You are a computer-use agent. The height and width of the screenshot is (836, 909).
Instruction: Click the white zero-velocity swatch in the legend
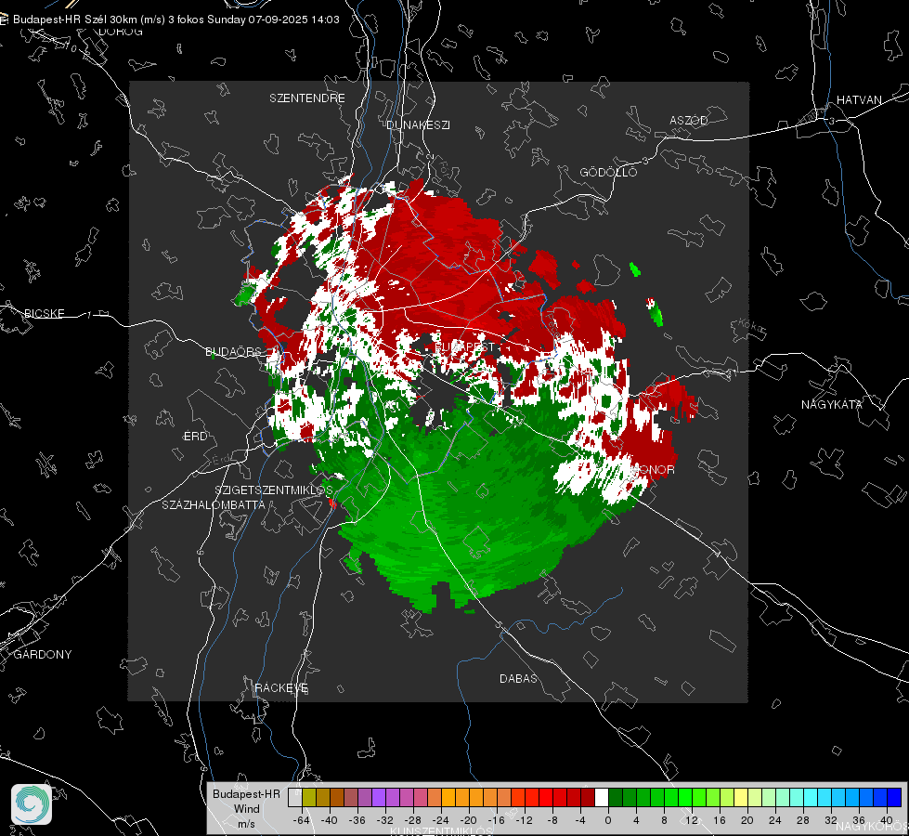coord(602,798)
